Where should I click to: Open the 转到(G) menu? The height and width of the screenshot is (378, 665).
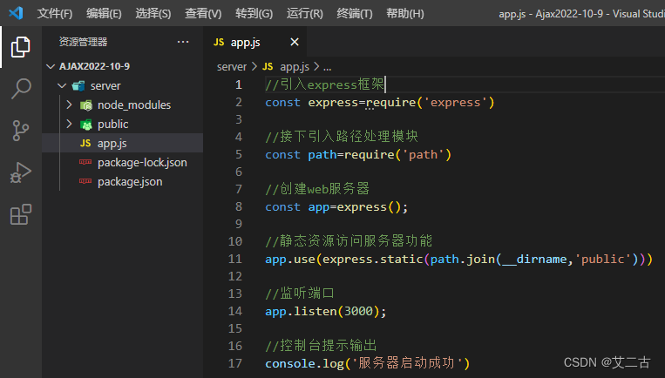tap(254, 14)
